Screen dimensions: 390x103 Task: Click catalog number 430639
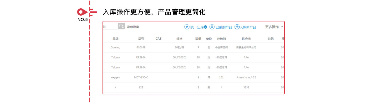(141, 48)
